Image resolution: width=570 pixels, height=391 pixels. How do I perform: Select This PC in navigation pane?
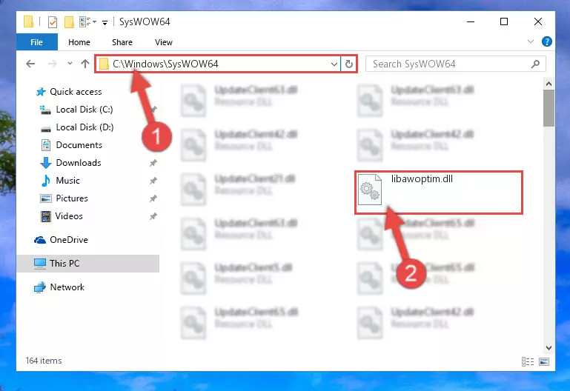point(88,264)
